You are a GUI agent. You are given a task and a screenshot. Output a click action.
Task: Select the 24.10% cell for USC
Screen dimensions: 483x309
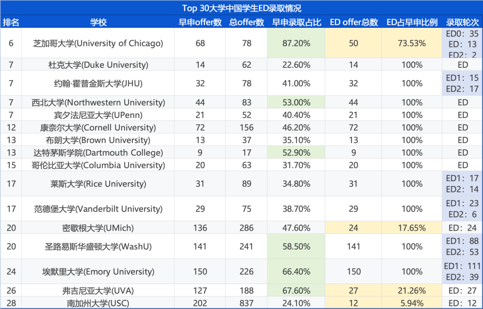click(297, 303)
